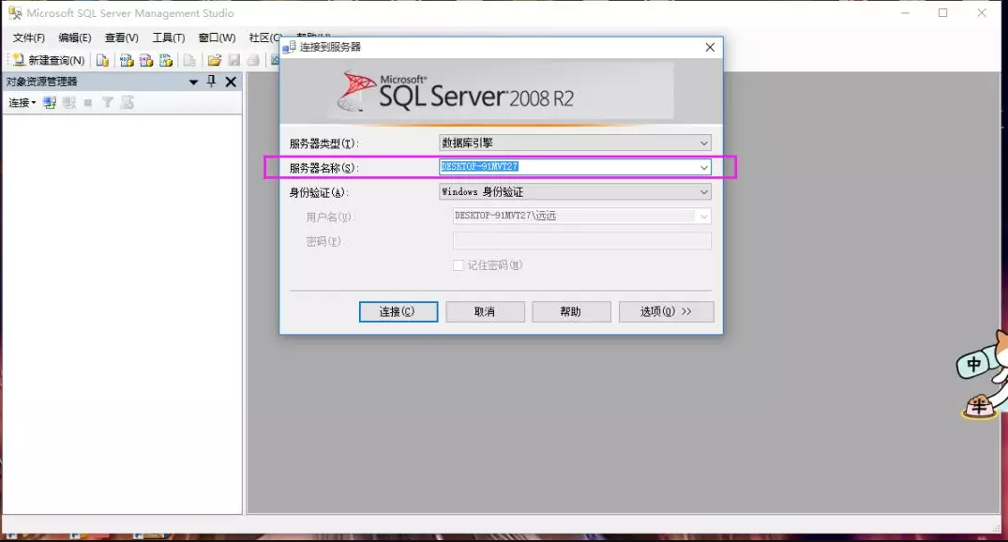Click the 用户名 combo box

coord(581,216)
